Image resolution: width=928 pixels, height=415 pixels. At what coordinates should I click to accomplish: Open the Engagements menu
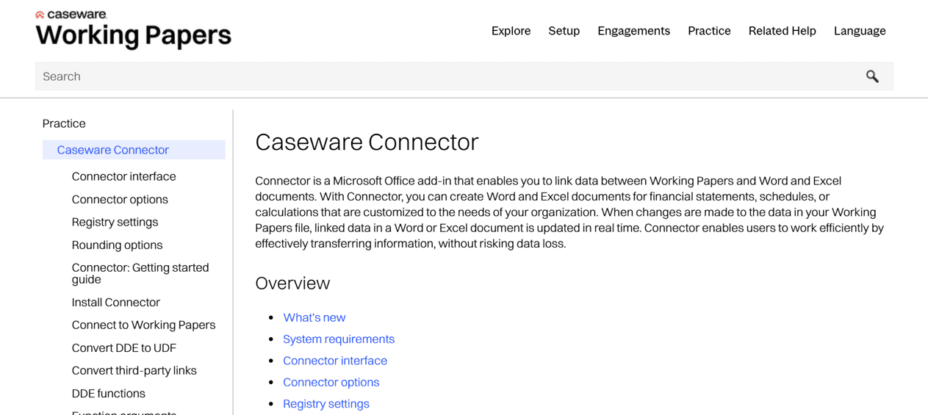[633, 31]
